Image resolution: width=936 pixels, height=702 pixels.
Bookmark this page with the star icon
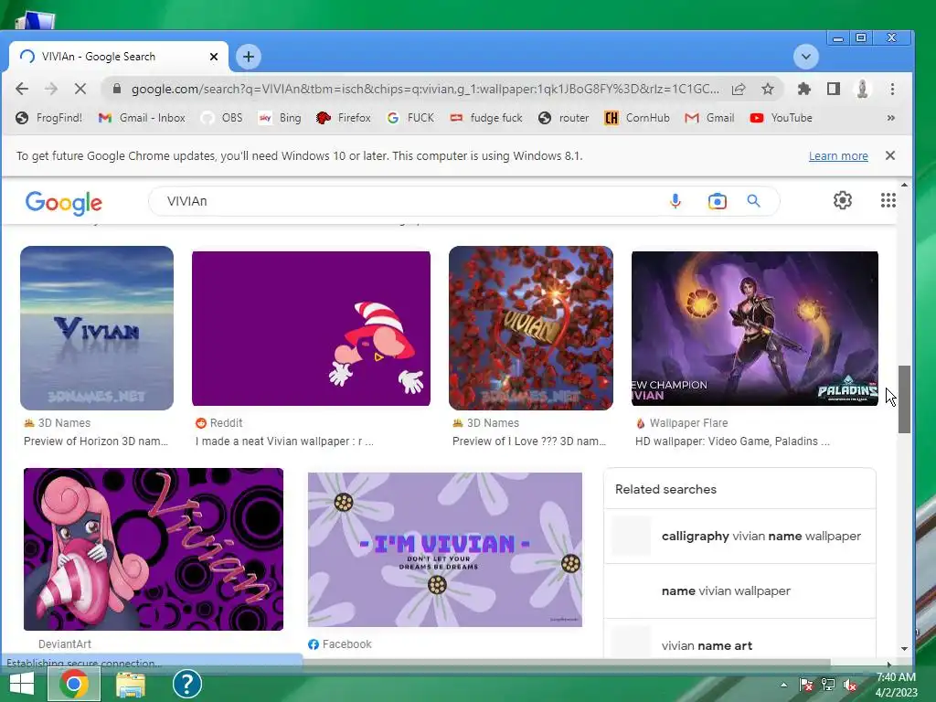(x=768, y=89)
